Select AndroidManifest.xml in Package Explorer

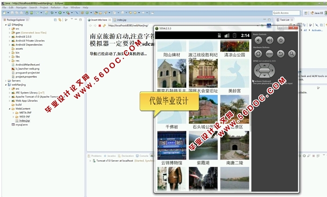[28, 65]
